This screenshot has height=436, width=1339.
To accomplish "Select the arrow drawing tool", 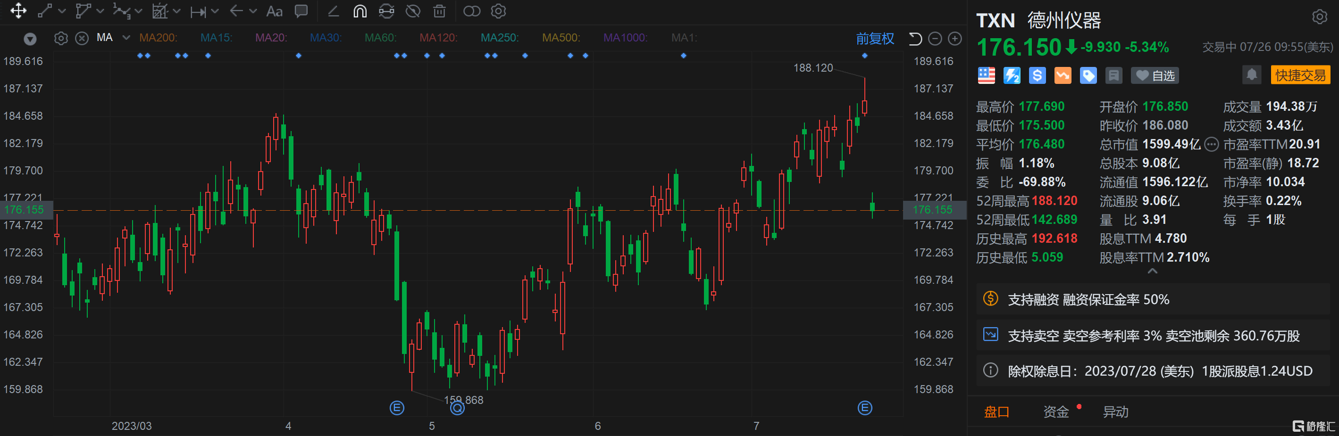I will pos(236,11).
